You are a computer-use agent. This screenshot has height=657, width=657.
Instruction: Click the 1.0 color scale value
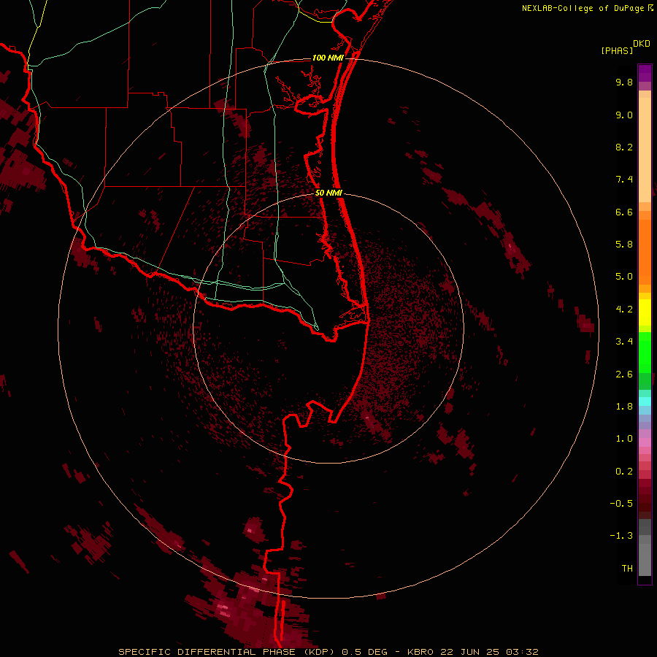[624, 439]
